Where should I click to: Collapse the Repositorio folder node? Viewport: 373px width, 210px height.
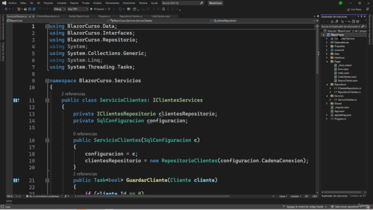327,84
